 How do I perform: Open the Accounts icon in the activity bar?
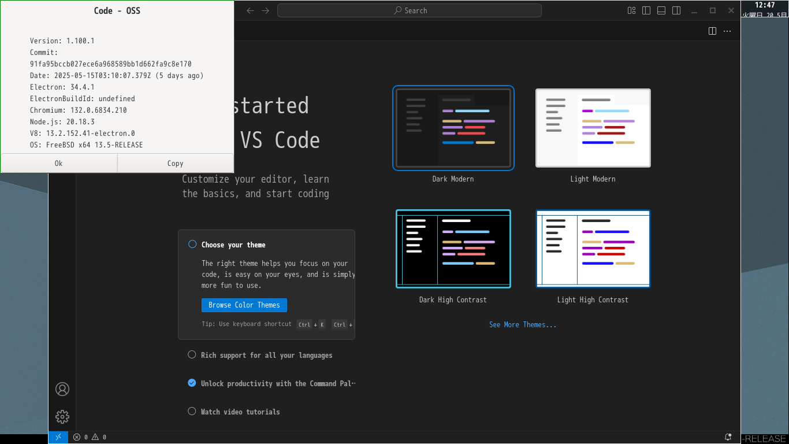[62, 389]
